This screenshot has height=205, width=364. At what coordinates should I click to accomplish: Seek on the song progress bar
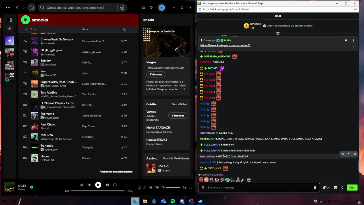coord(98,191)
